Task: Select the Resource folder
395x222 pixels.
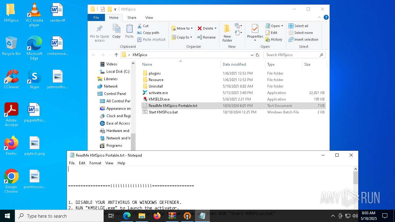Action: click(x=156, y=80)
